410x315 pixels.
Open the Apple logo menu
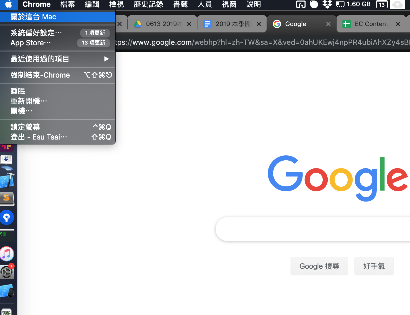pos(9,4)
